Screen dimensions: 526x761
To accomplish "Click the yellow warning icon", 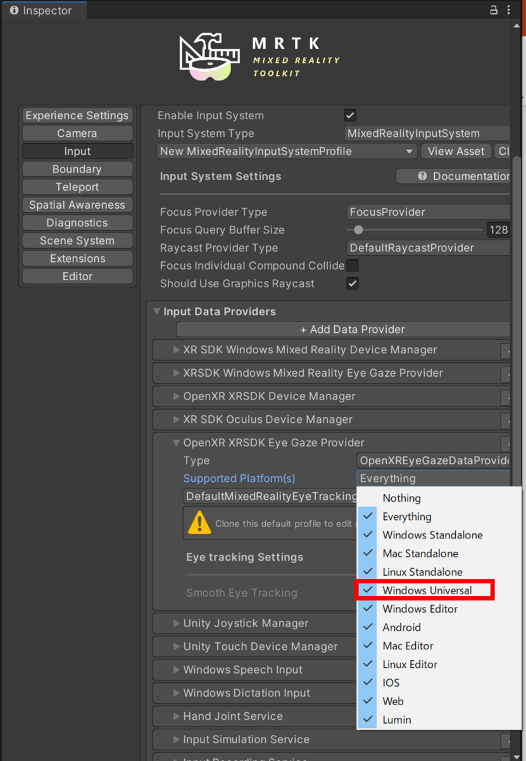I will pyautogui.click(x=199, y=523).
